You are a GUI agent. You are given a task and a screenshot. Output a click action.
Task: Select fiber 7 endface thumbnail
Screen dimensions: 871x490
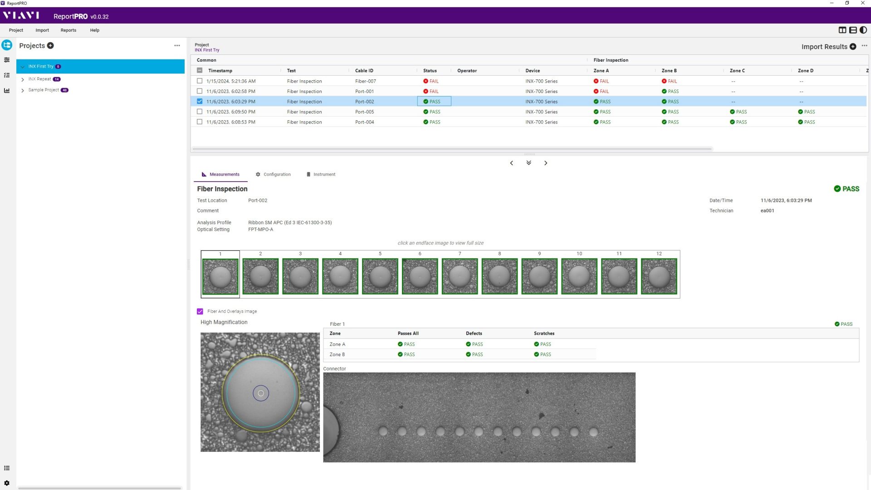(460, 276)
